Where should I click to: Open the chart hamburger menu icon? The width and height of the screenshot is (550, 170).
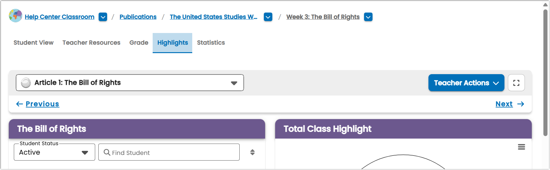pyautogui.click(x=521, y=147)
